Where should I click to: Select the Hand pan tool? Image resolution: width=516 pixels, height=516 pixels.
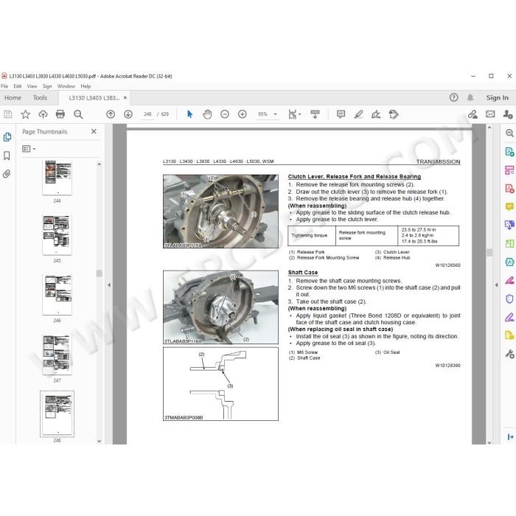pos(207,114)
